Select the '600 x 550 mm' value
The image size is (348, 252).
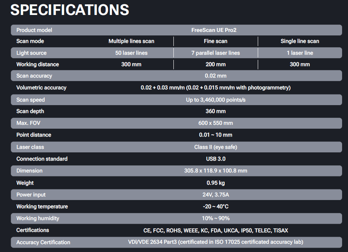pos(216,123)
